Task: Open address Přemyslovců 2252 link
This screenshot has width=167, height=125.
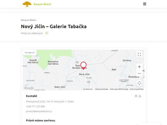Action: [x=50, y=102]
